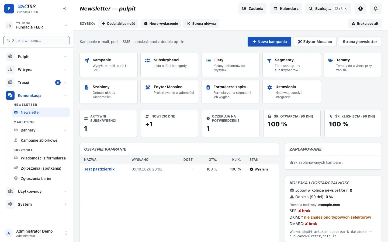Click the Witryna sitemap icon in sidebar
This screenshot has height=242, width=388.
click(10, 70)
